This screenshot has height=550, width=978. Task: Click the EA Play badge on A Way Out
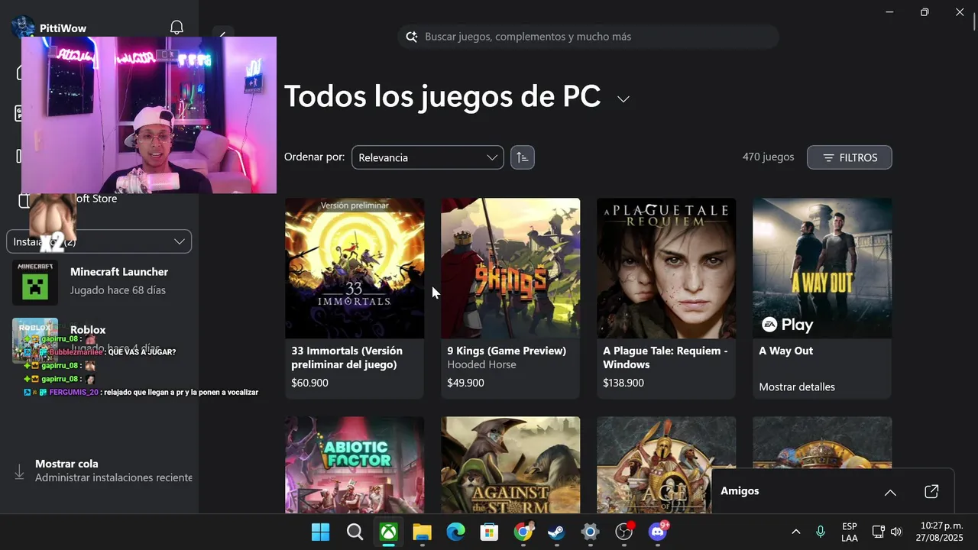tap(787, 325)
